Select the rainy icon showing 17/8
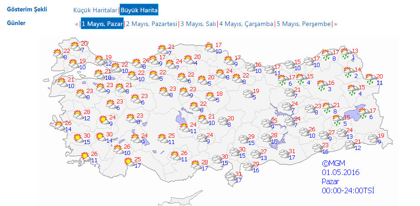 point(326,54)
